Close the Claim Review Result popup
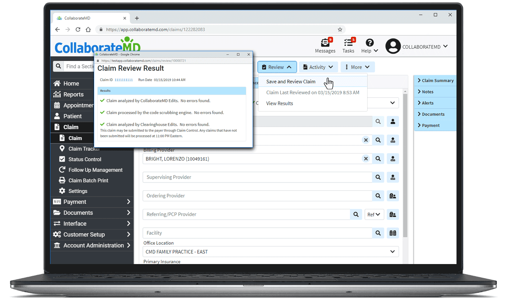This screenshot has height=299, width=508. point(249,54)
